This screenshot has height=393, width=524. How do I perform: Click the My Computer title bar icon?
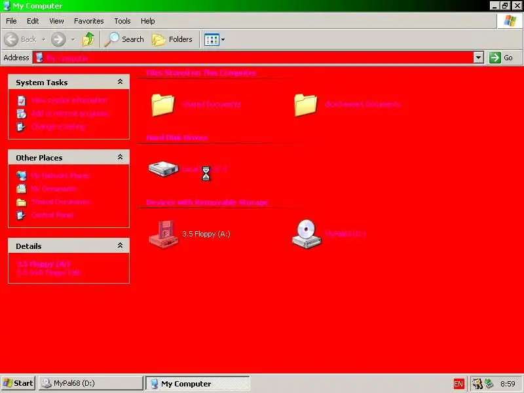point(7,6)
